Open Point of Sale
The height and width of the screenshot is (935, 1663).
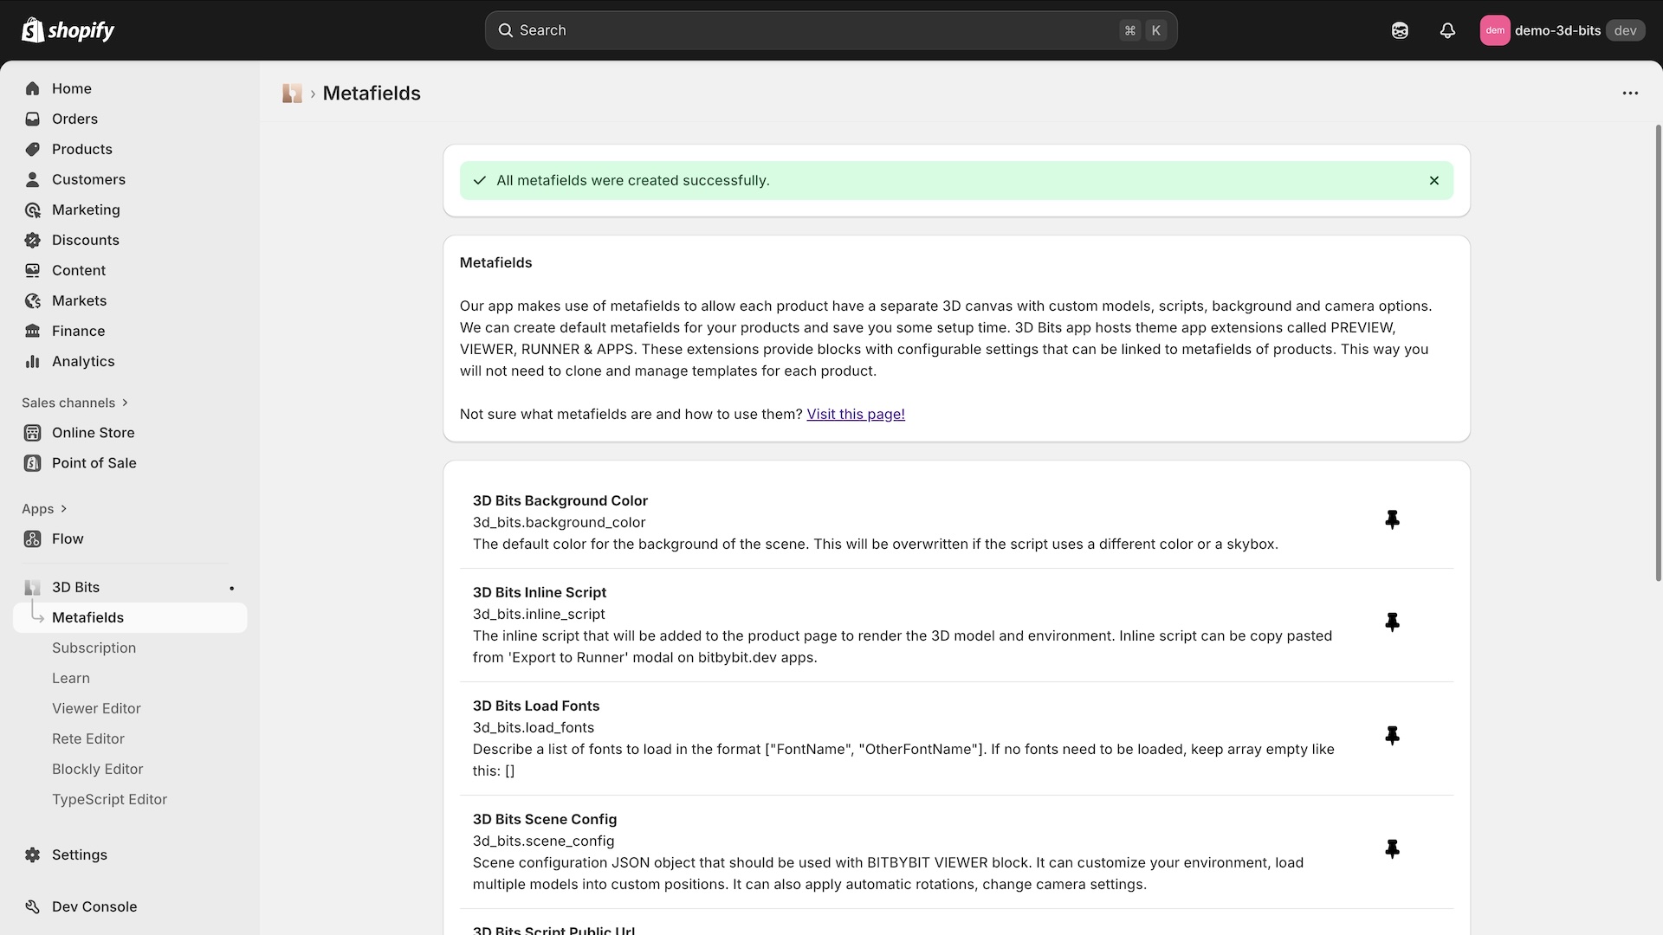click(94, 462)
